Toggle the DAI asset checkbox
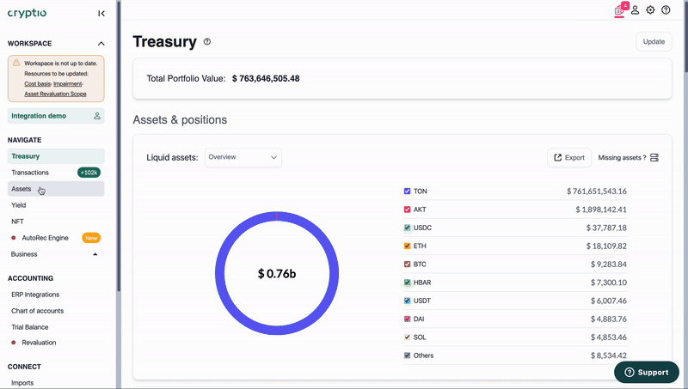This screenshot has width=688, height=389. [x=407, y=319]
